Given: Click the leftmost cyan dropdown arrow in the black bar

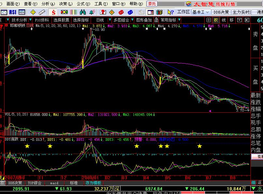Looking at the screenshot, I should [x=7, y=20].
